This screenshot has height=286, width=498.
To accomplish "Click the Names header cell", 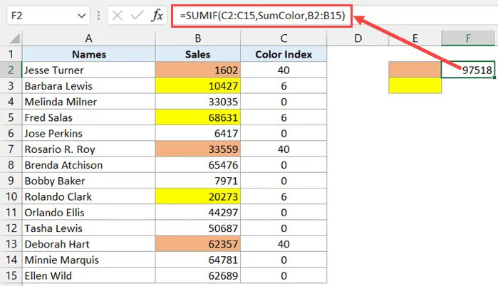I will click(88, 54).
